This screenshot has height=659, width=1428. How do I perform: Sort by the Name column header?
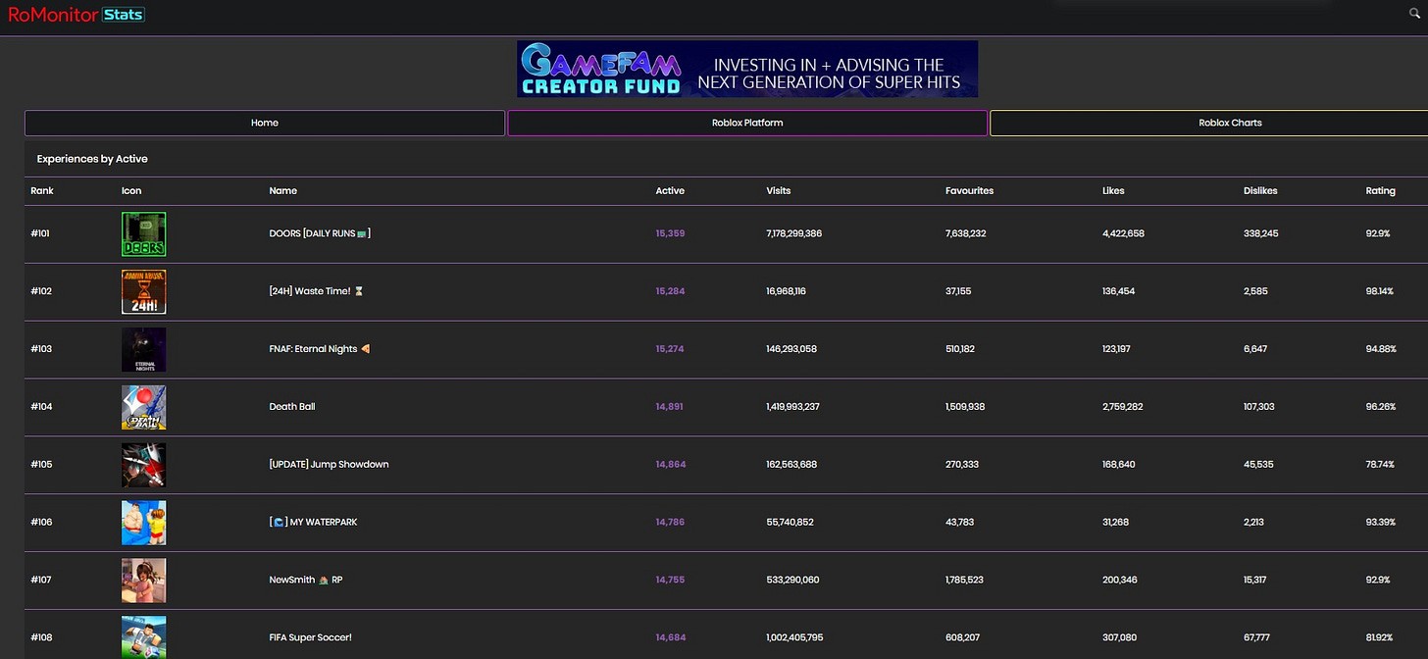tap(283, 190)
